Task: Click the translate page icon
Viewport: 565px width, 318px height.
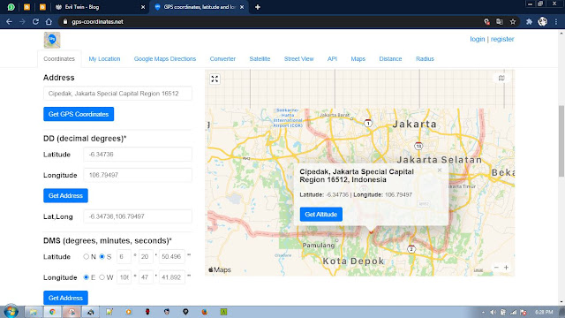Action: point(500,21)
